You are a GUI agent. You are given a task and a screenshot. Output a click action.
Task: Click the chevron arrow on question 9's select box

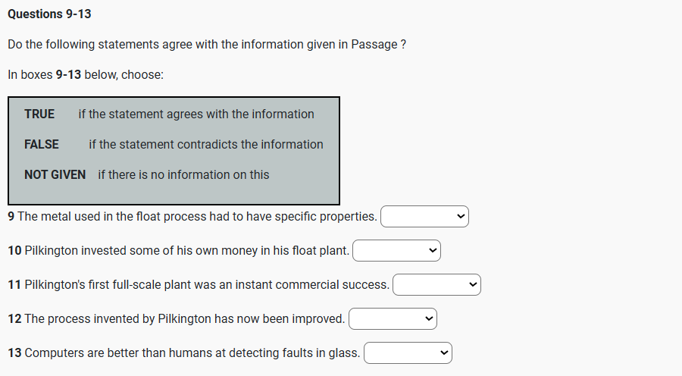click(x=461, y=217)
